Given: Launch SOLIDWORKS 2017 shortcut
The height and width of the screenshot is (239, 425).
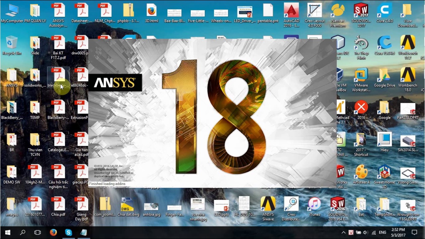Looking at the screenshot, I should 361,15.
